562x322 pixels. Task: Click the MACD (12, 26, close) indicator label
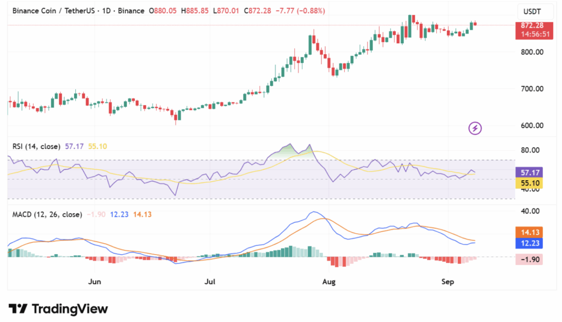point(47,214)
